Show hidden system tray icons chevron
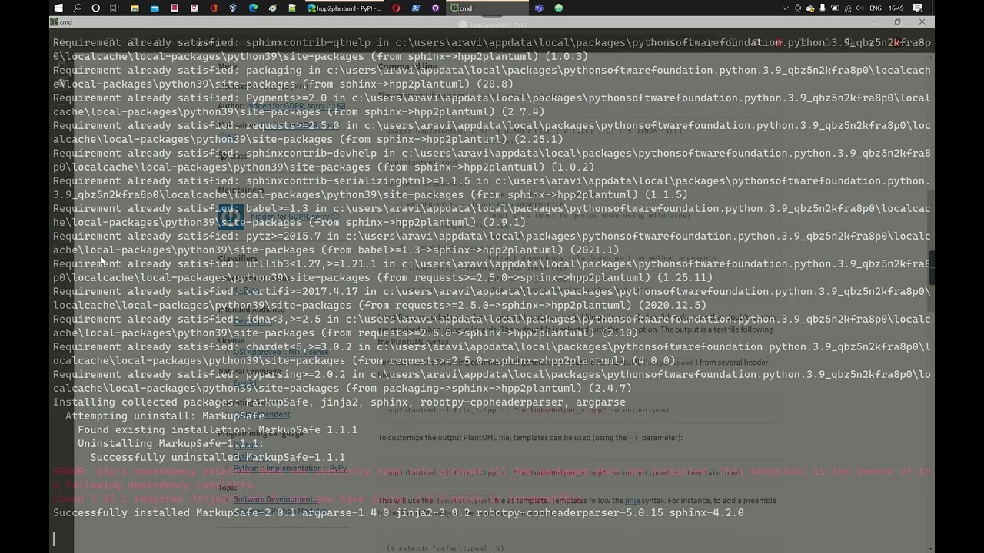 pos(785,8)
